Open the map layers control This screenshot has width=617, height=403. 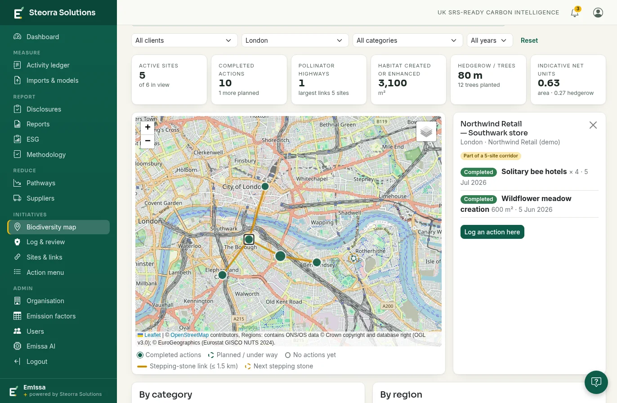(426, 131)
